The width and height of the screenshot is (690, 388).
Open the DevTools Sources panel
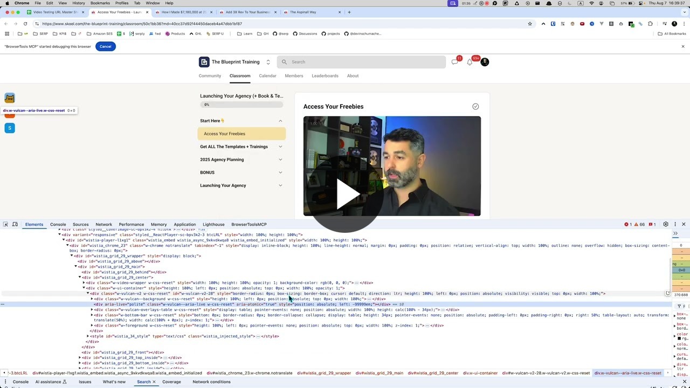pos(80,224)
